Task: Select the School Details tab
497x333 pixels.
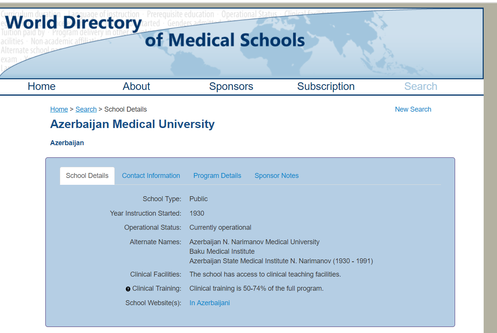Action: pos(87,176)
